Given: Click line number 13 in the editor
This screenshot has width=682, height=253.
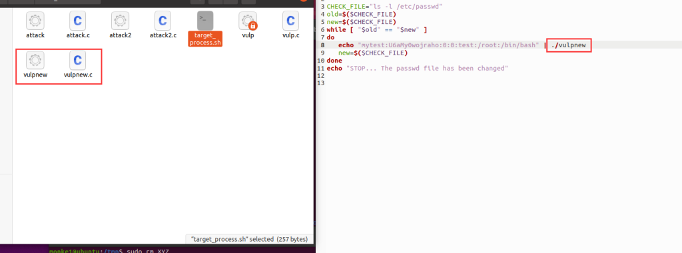Looking at the screenshot, I should point(322,83).
